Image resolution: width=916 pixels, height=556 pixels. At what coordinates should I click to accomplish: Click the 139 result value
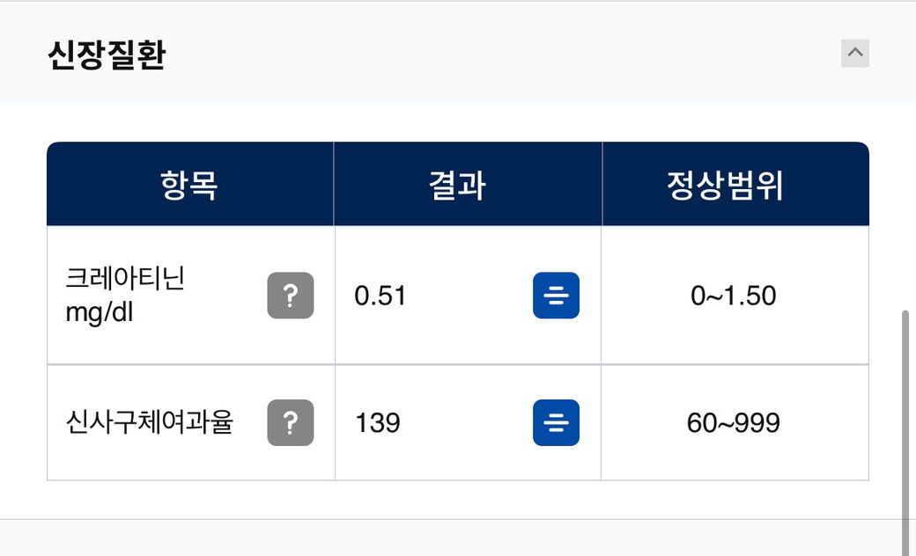pos(378,423)
